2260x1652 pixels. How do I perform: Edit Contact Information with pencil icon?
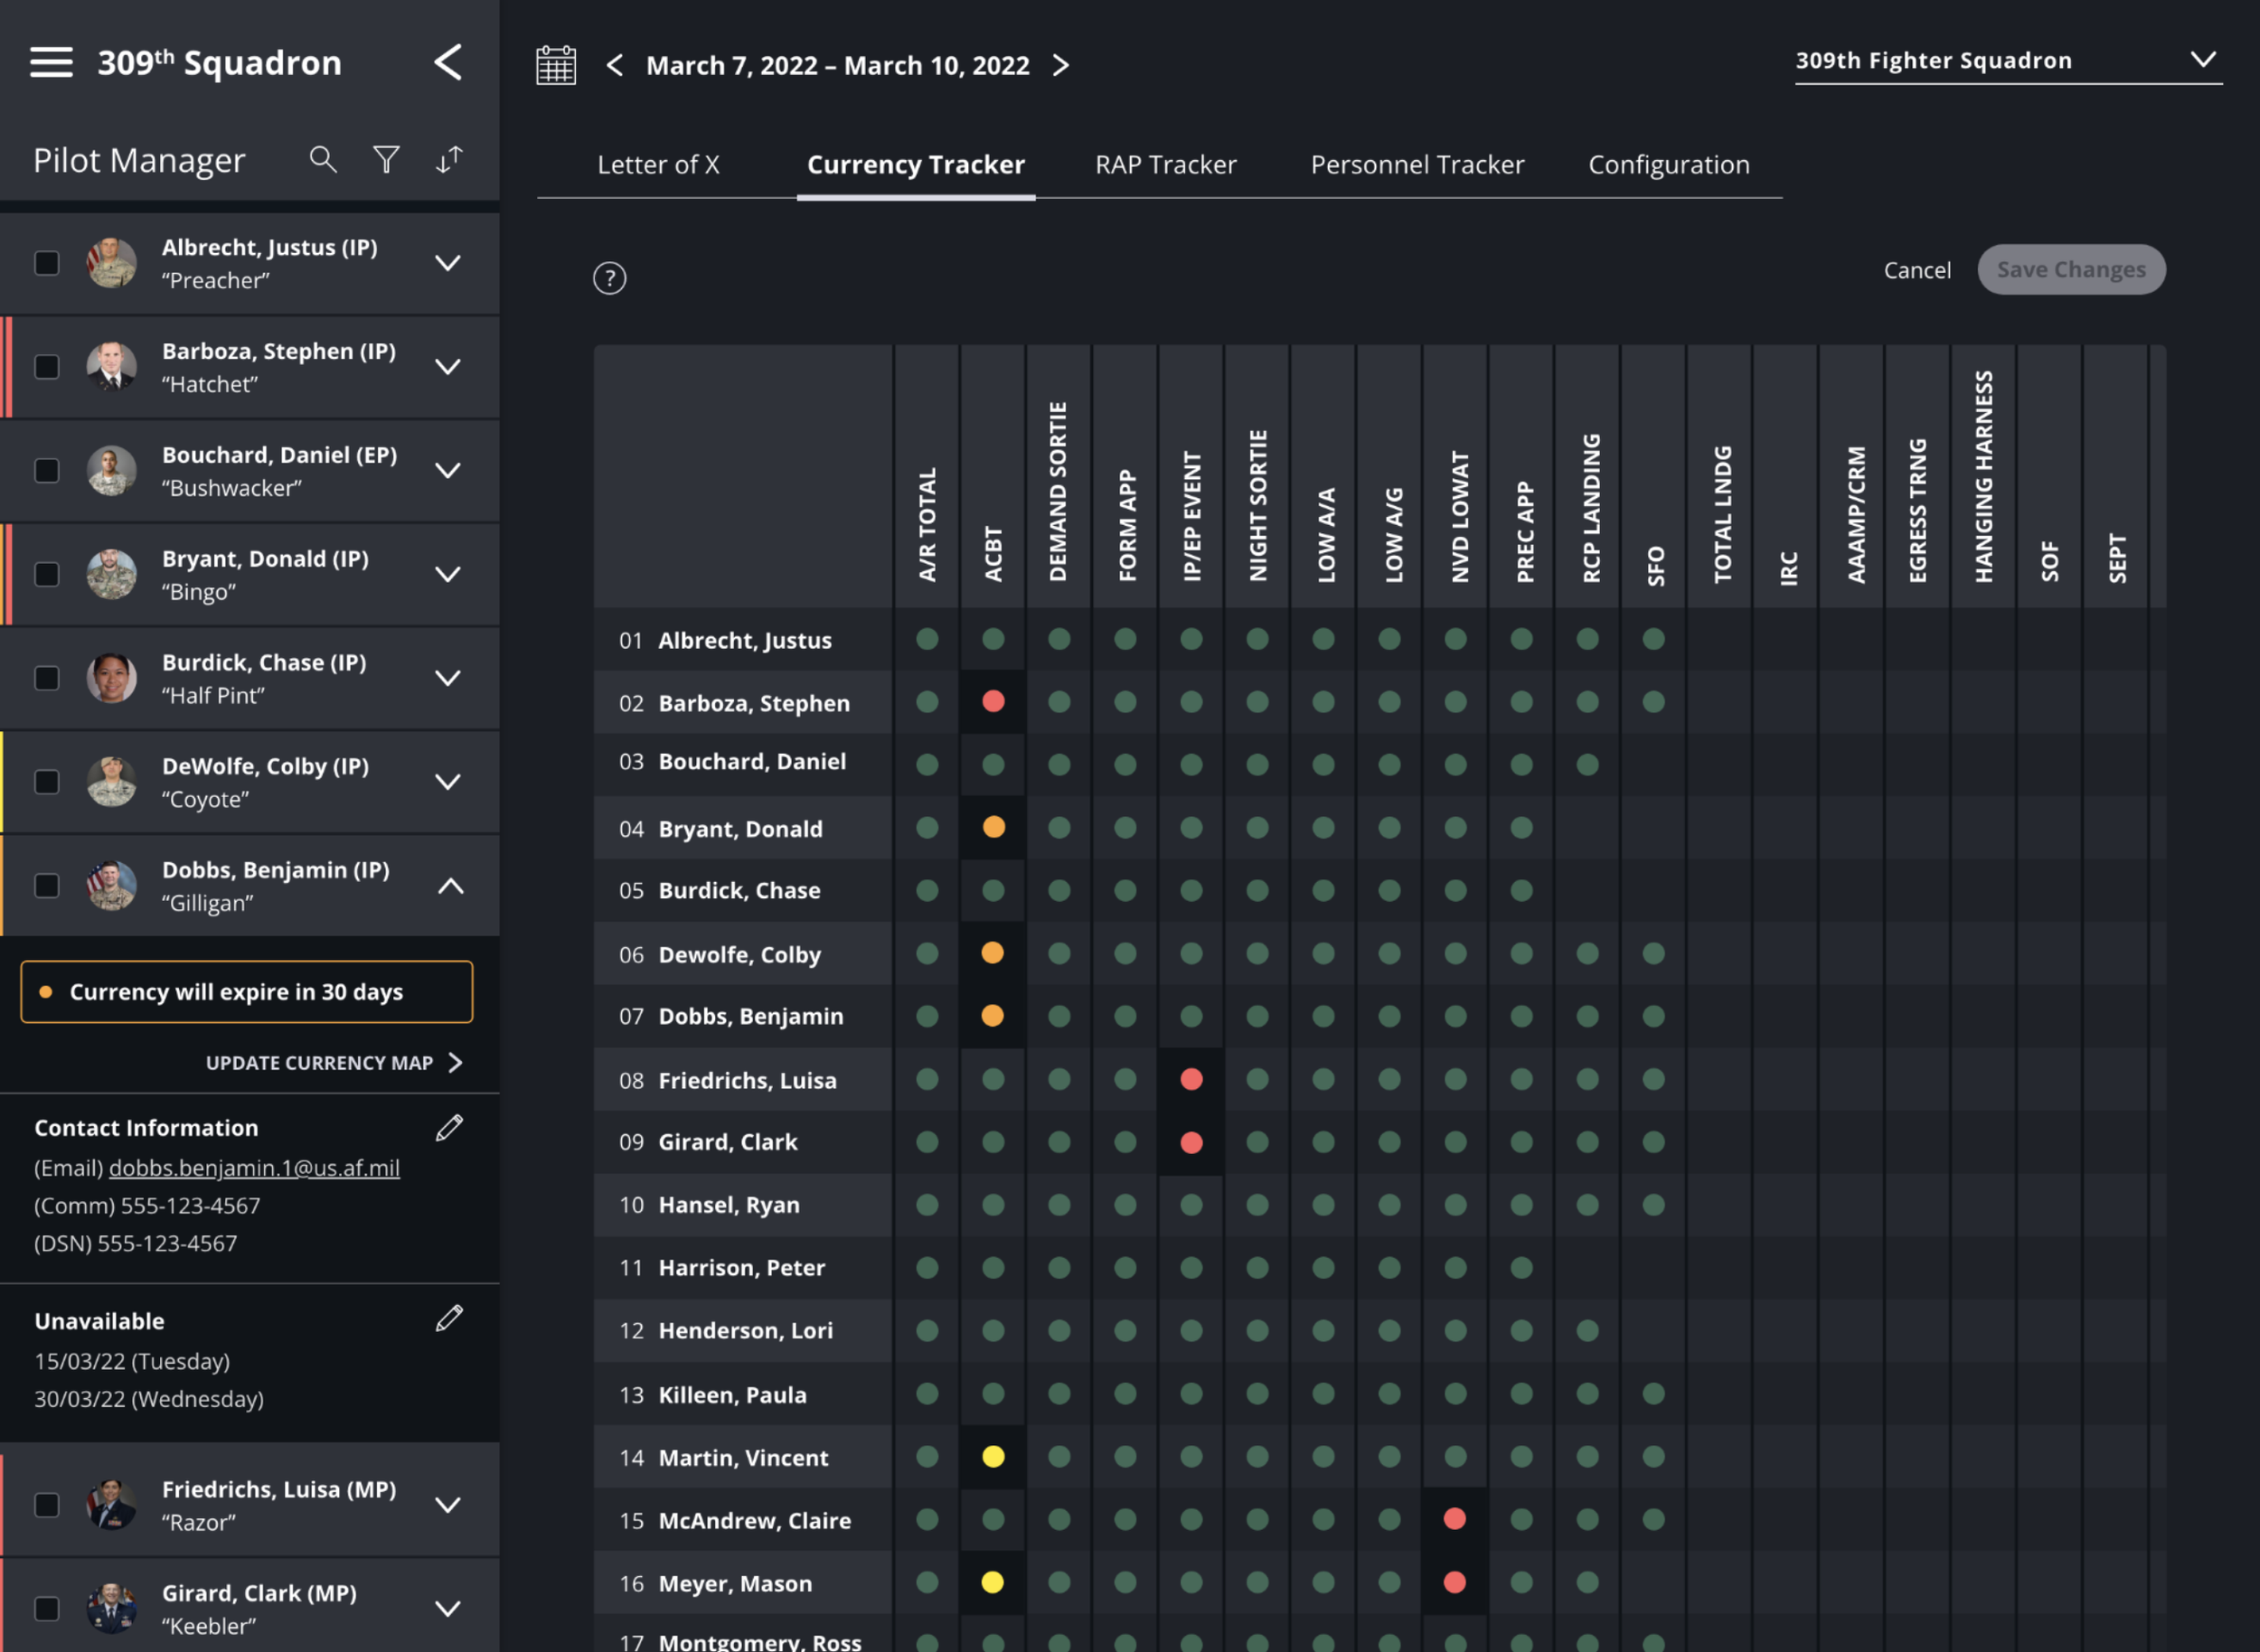[x=449, y=1128]
